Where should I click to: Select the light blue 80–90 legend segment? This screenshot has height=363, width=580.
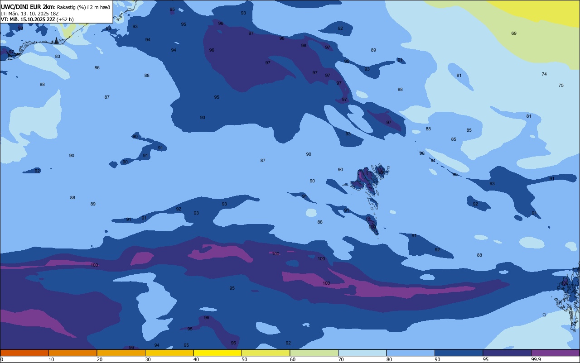411,353
